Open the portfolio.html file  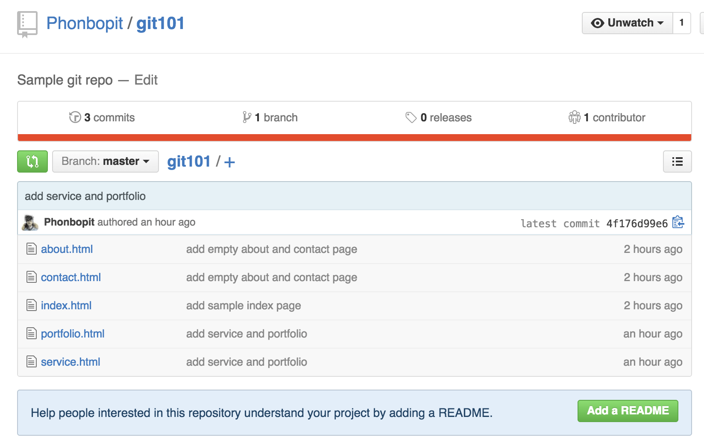coord(73,334)
